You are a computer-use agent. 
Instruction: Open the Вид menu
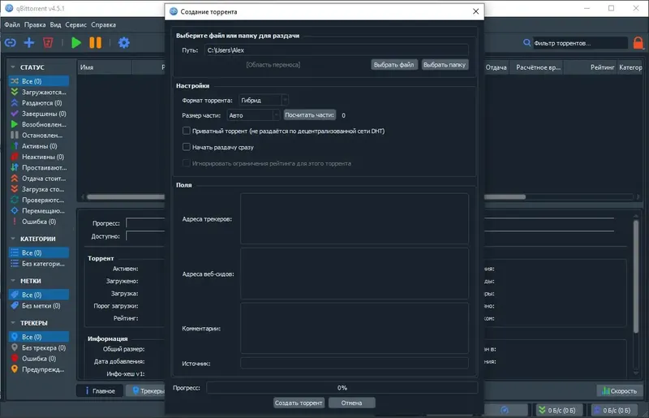55,25
